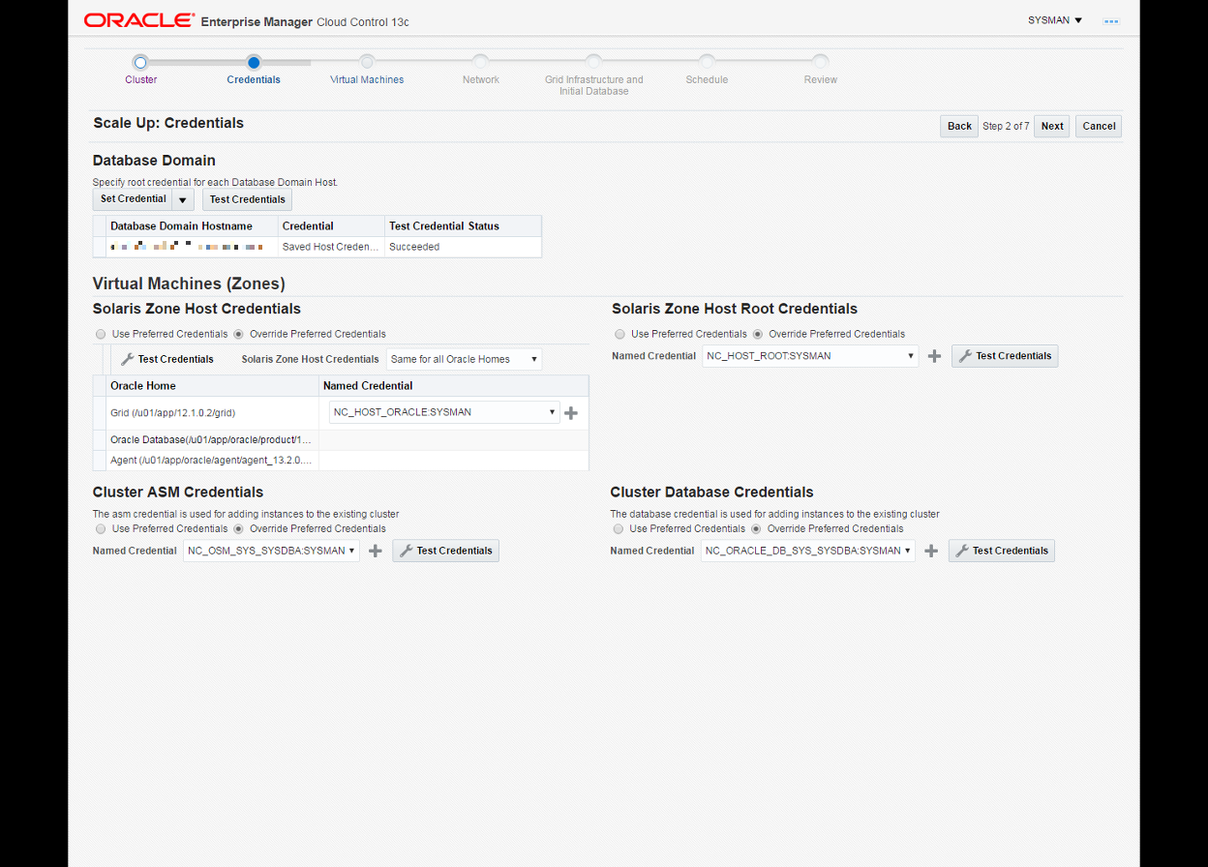The image size is (1208, 867).
Task: Go to Grid Infrastructure and Initial Database label
Action: tap(594, 85)
